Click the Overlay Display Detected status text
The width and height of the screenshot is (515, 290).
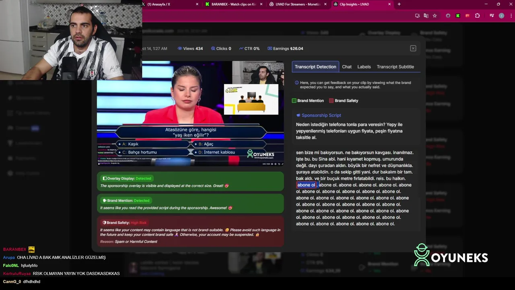click(143, 178)
